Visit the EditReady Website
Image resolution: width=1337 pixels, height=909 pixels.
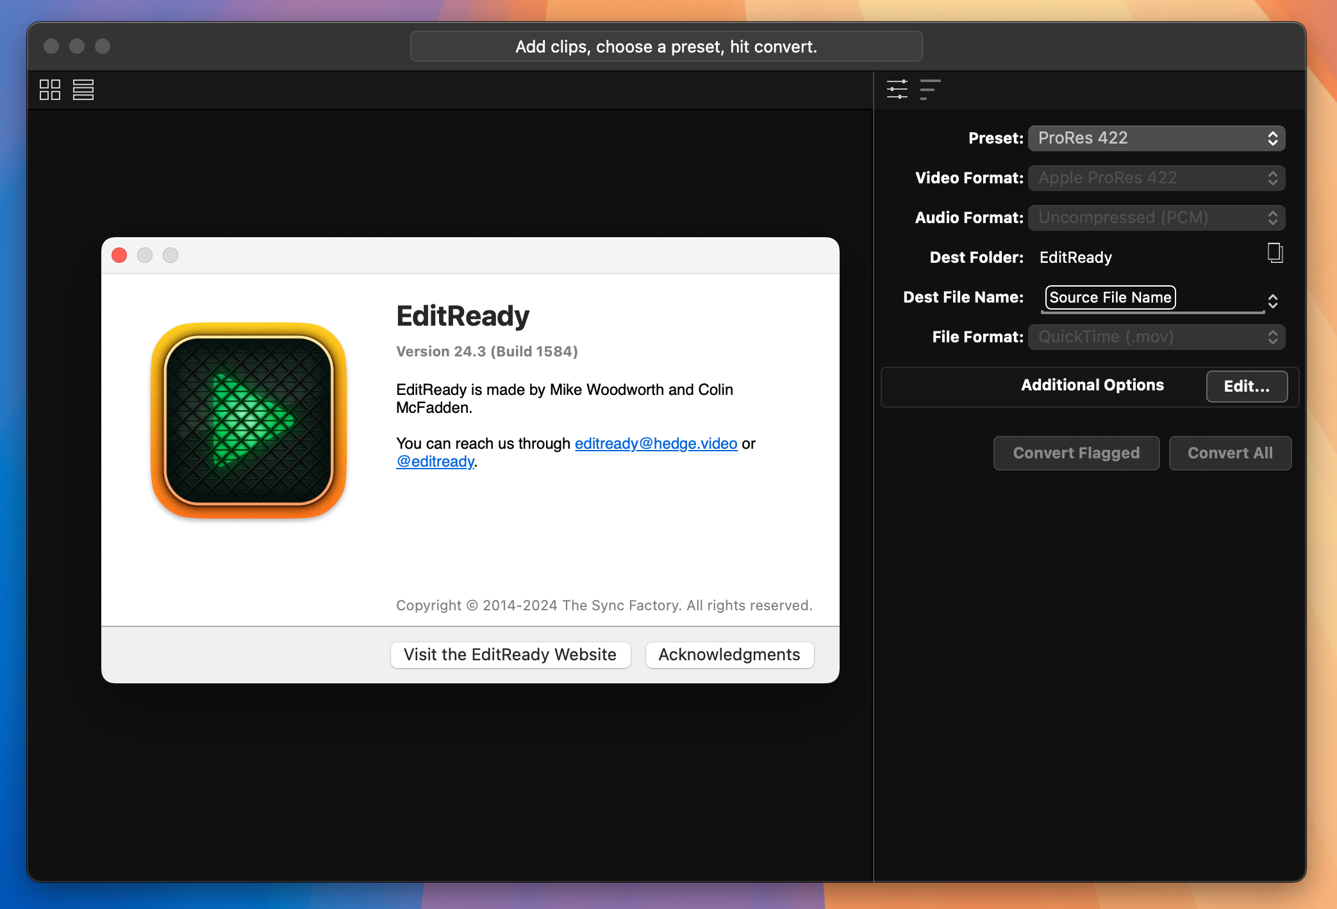coord(510,655)
